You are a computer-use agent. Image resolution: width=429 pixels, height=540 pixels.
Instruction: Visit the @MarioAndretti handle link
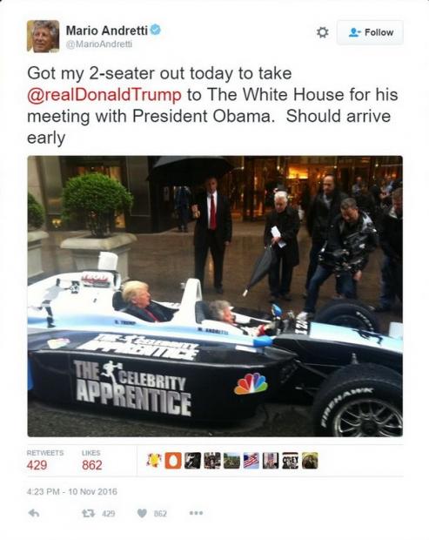click(99, 44)
